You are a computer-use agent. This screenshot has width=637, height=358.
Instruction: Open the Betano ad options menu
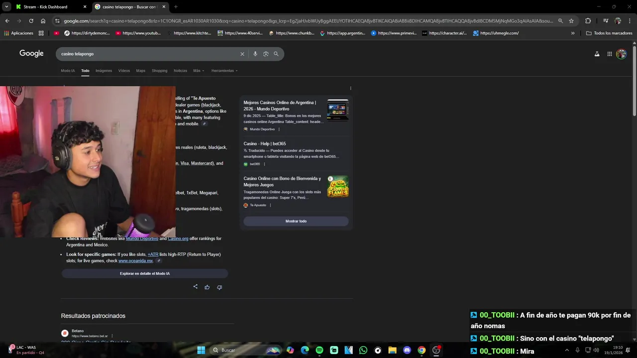(112, 336)
